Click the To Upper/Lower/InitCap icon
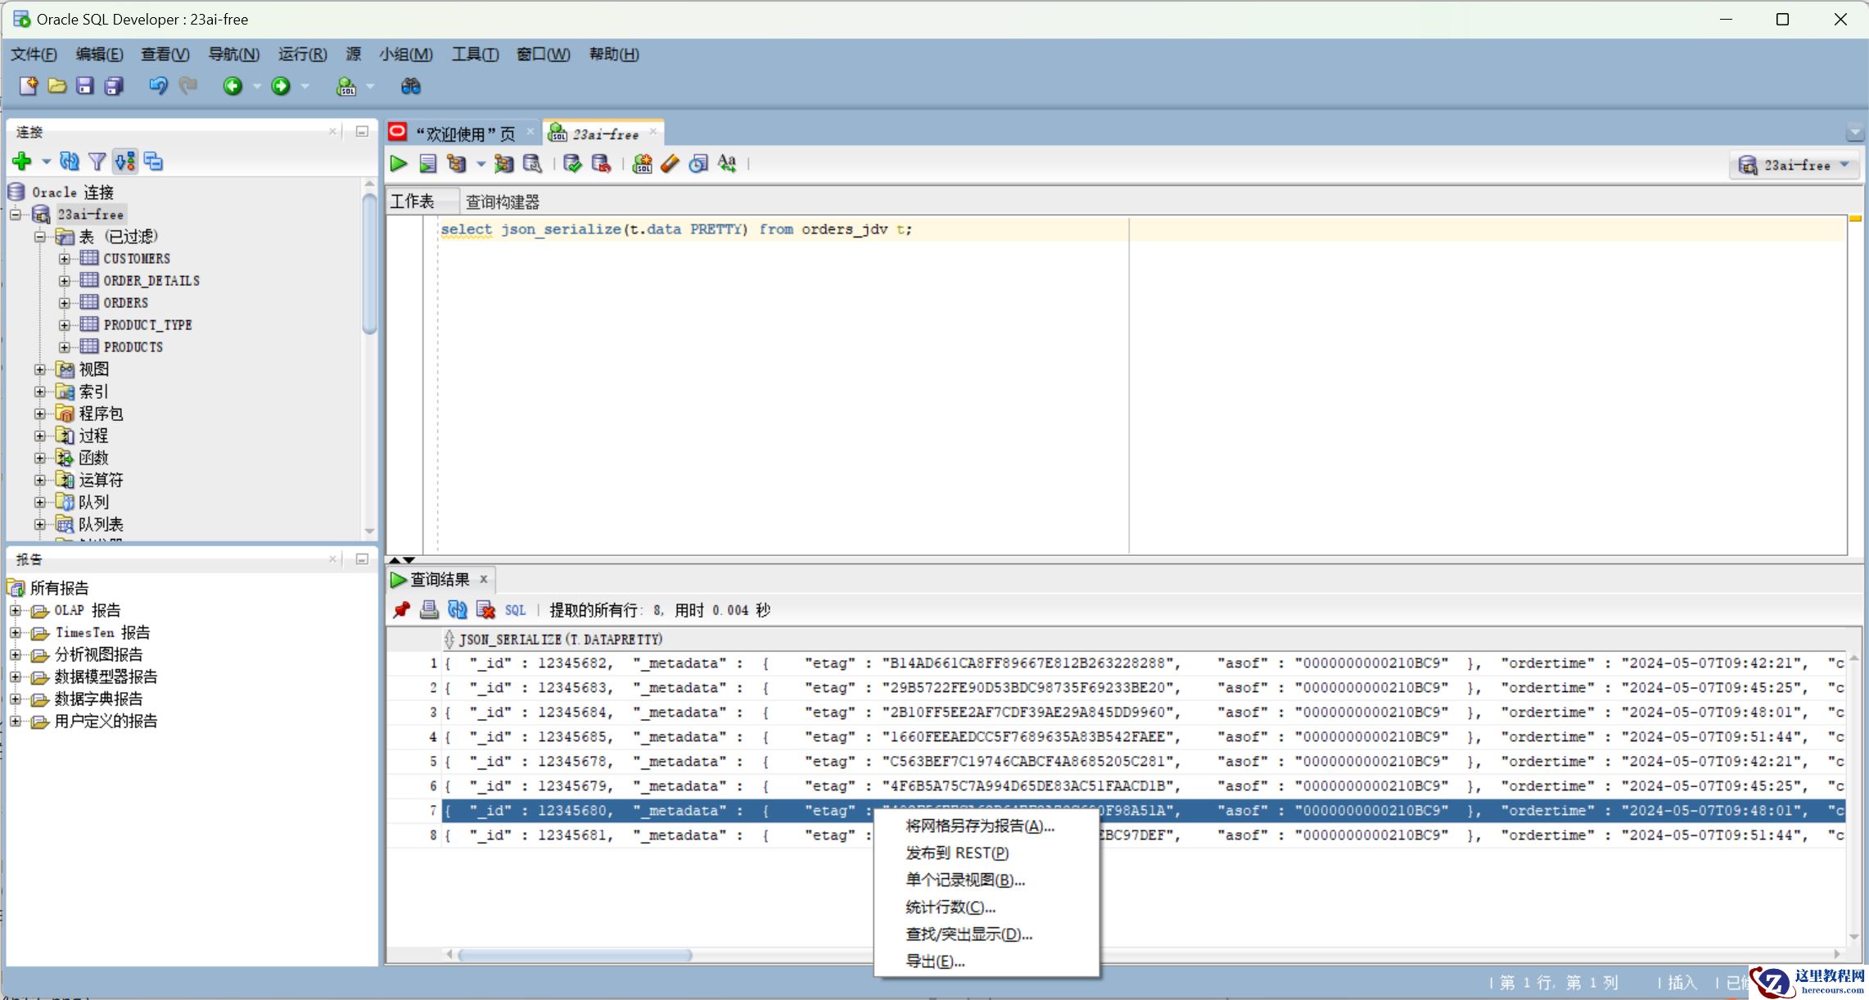The width and height of the screenshot is (1869, 1000). (x=726, y=164)
